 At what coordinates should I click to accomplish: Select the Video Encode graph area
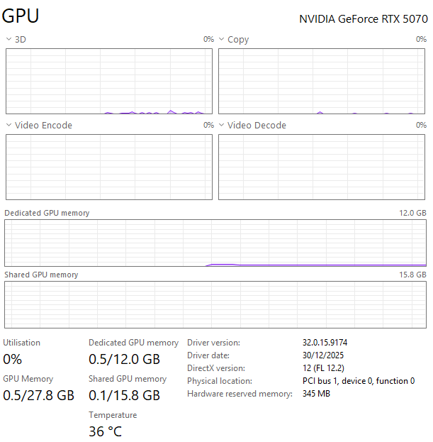click(x=109, y=167)
